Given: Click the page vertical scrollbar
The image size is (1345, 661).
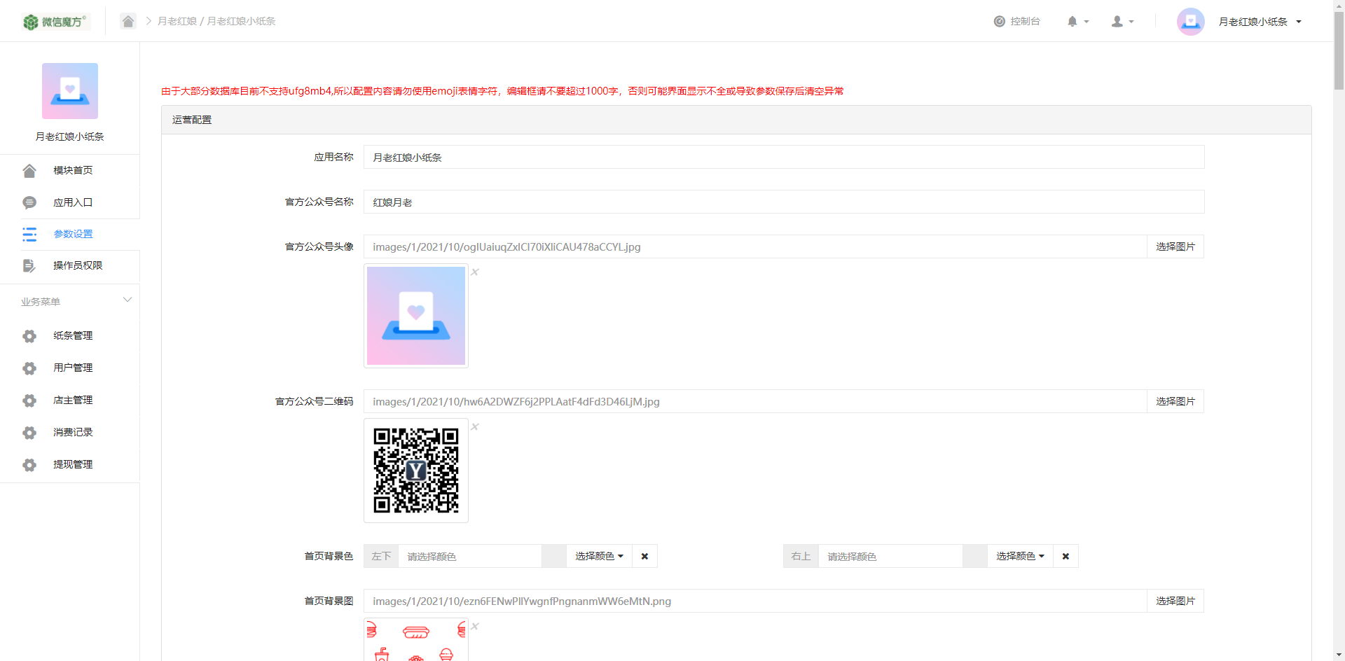Looking at the screenshot, I should point(1339,50).
